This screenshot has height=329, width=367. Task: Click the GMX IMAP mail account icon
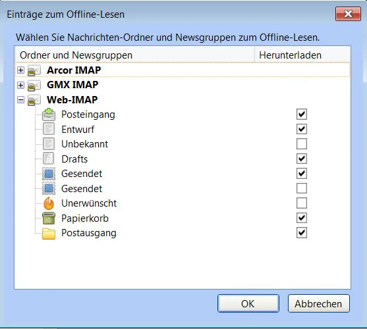34,85
